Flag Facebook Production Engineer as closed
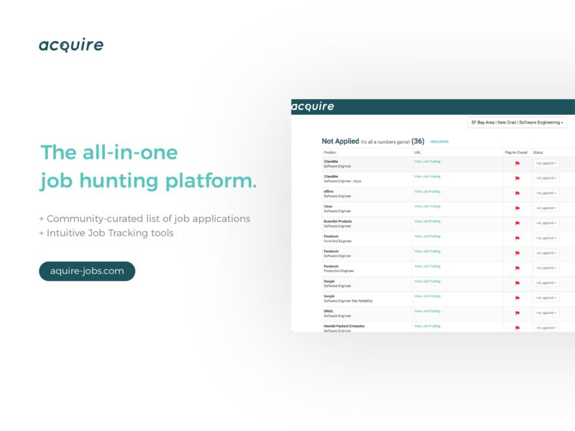This screenshot has width=575, height=431. 517,268
